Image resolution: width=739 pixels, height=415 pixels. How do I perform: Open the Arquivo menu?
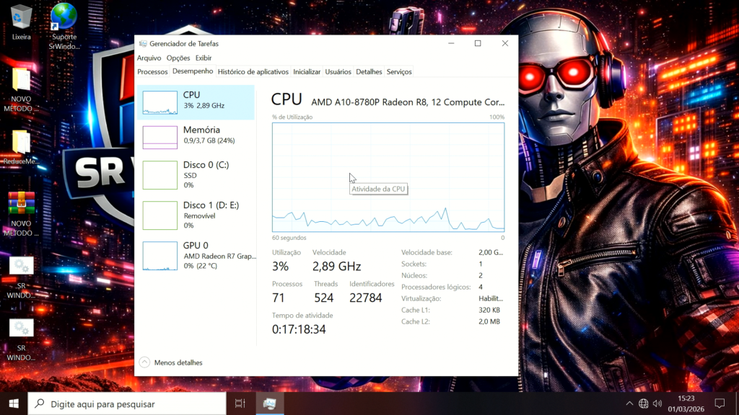[x=149, y=58]
